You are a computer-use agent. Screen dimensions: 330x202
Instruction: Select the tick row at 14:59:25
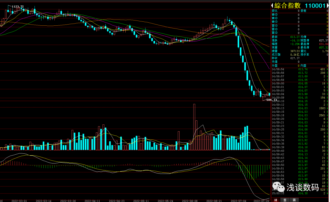pyautogui.click(x=300, y=130)
